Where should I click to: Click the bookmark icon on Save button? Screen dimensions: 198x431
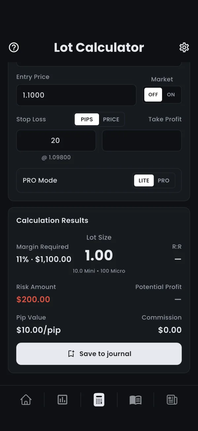[x=71, y=354]
